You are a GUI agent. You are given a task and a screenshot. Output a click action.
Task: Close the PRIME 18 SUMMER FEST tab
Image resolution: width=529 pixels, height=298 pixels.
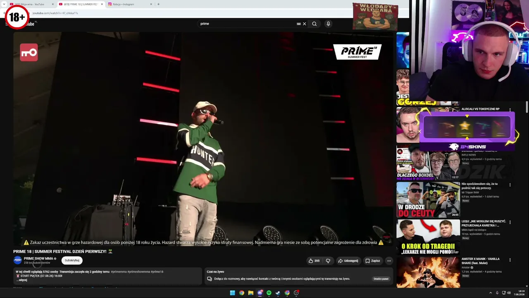(102, 4)
